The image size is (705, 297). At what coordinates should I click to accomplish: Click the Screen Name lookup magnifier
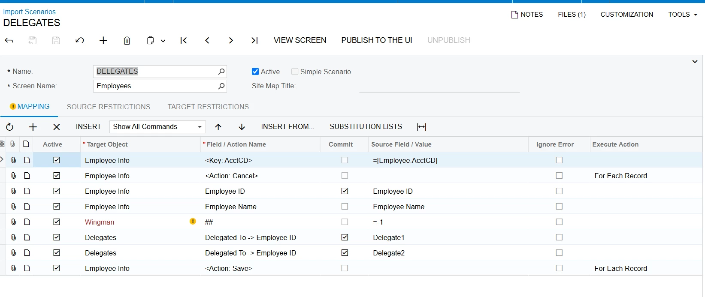[x=221, y=86]
